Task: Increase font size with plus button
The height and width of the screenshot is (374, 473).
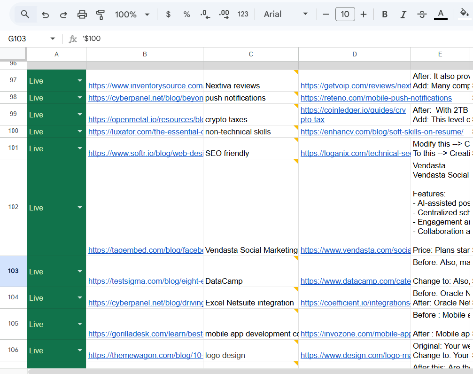Action: [x=364, y=14]
